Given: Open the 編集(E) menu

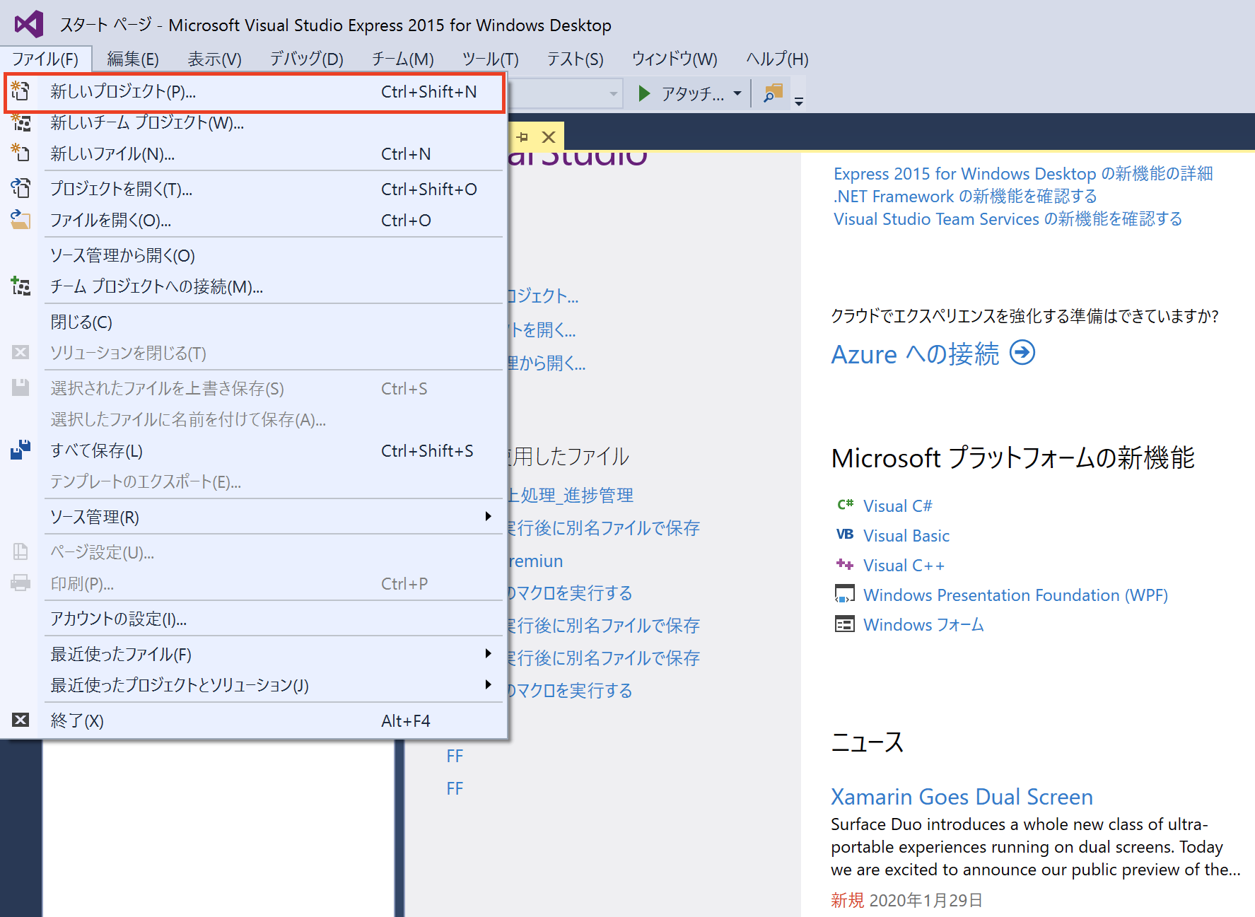Looking at the screenshot, I should click(132, 59).
